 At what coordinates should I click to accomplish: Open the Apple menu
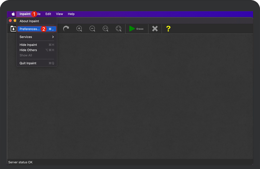point(13,14)
